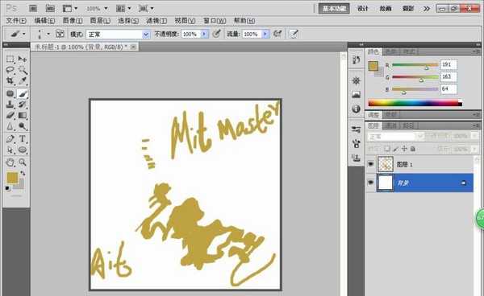The width and height of the screenshot is (484, 296).
Task: Open the flow slider arrow (流量)
Action: 265,34
